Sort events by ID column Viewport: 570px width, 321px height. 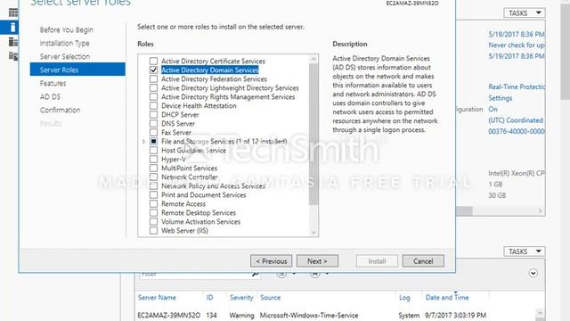pos(210,297)
